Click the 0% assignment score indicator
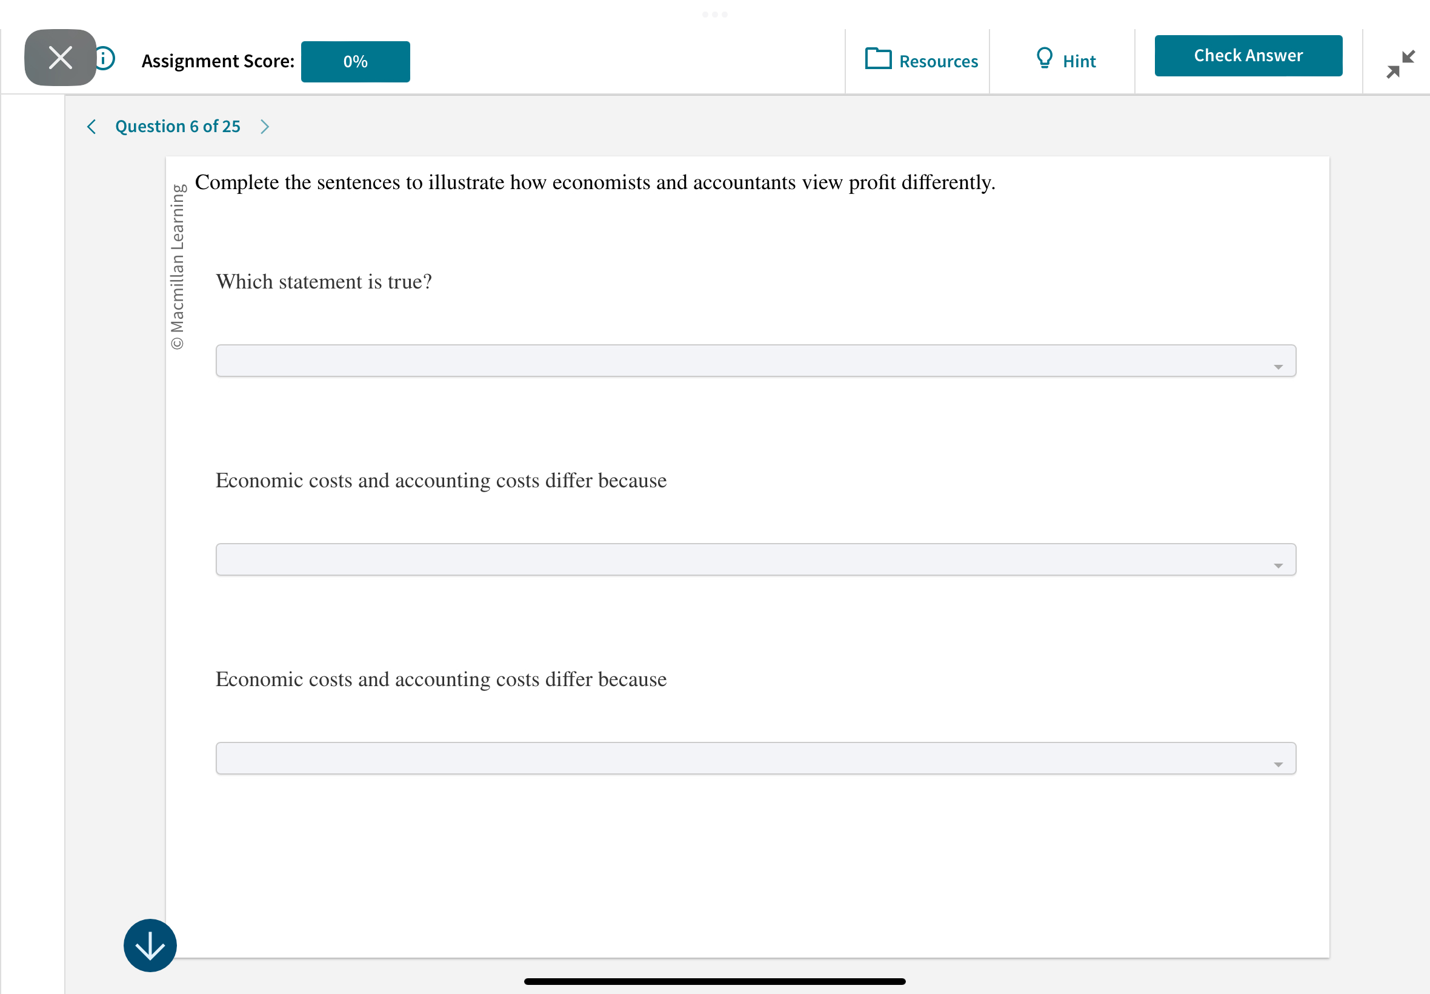Image resolution: width=1430 pixels, height=994 pixels. pos(355,61)
